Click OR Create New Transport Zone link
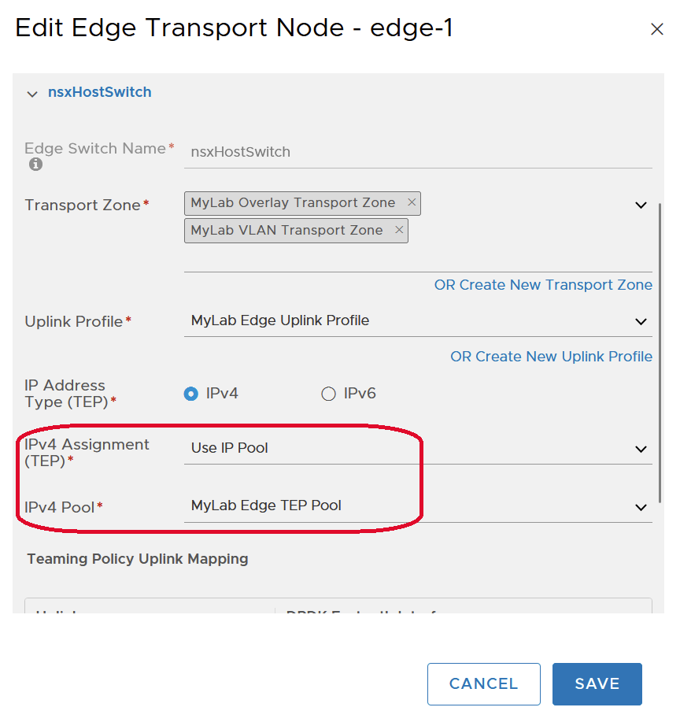 (543, 285)
